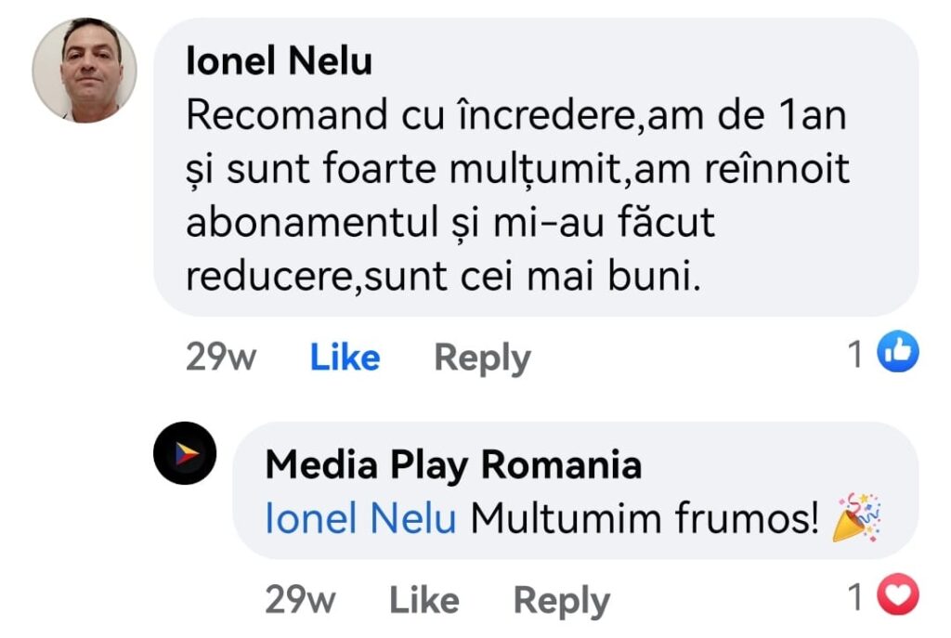Image resolution: width=951 pixels, height=638 pixels.
Task: Show the reaction count beside the thumbs-up
Action: coord(855,354)
